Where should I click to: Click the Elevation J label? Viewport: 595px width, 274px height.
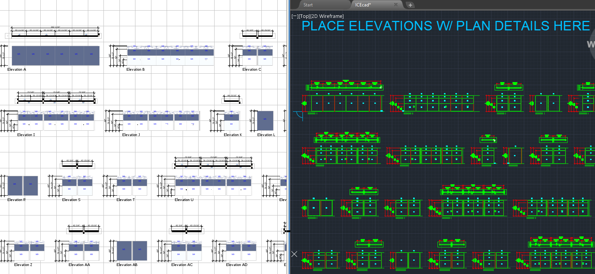(131, 135)
